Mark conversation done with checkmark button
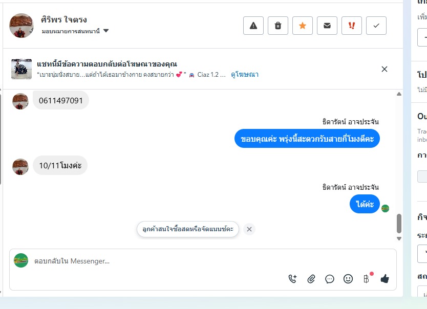Viewport: 427px width, 309px height. (376, 26)
